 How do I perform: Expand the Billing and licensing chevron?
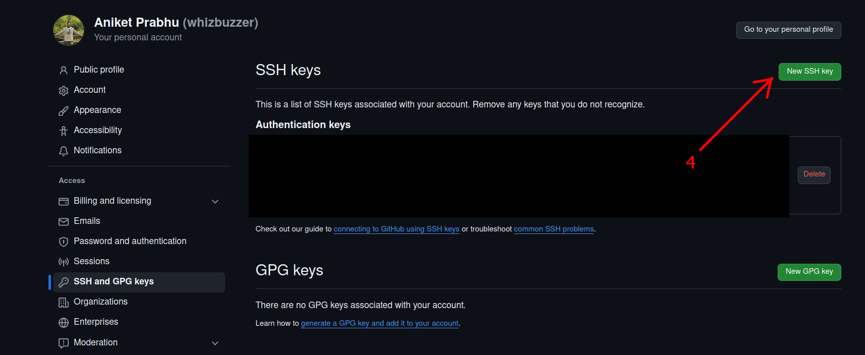coord(215,201)
